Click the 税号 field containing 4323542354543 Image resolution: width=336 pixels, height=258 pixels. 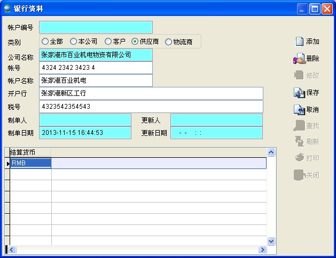(151, 107)
